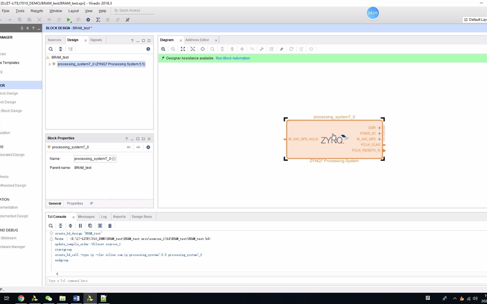This screenshot has height=304, width=487.
Task: Copy Tcl Console contents icon
Action: click(x=90, y=226)
